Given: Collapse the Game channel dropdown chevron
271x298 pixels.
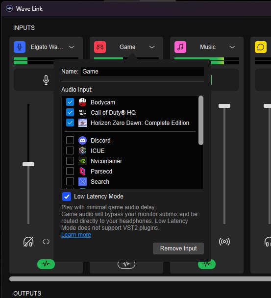Looking at the screenshot, I should pyautogui.click(x=152, y=47).
